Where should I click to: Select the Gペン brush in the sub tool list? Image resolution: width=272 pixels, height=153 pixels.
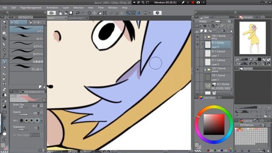coord(26,29)
